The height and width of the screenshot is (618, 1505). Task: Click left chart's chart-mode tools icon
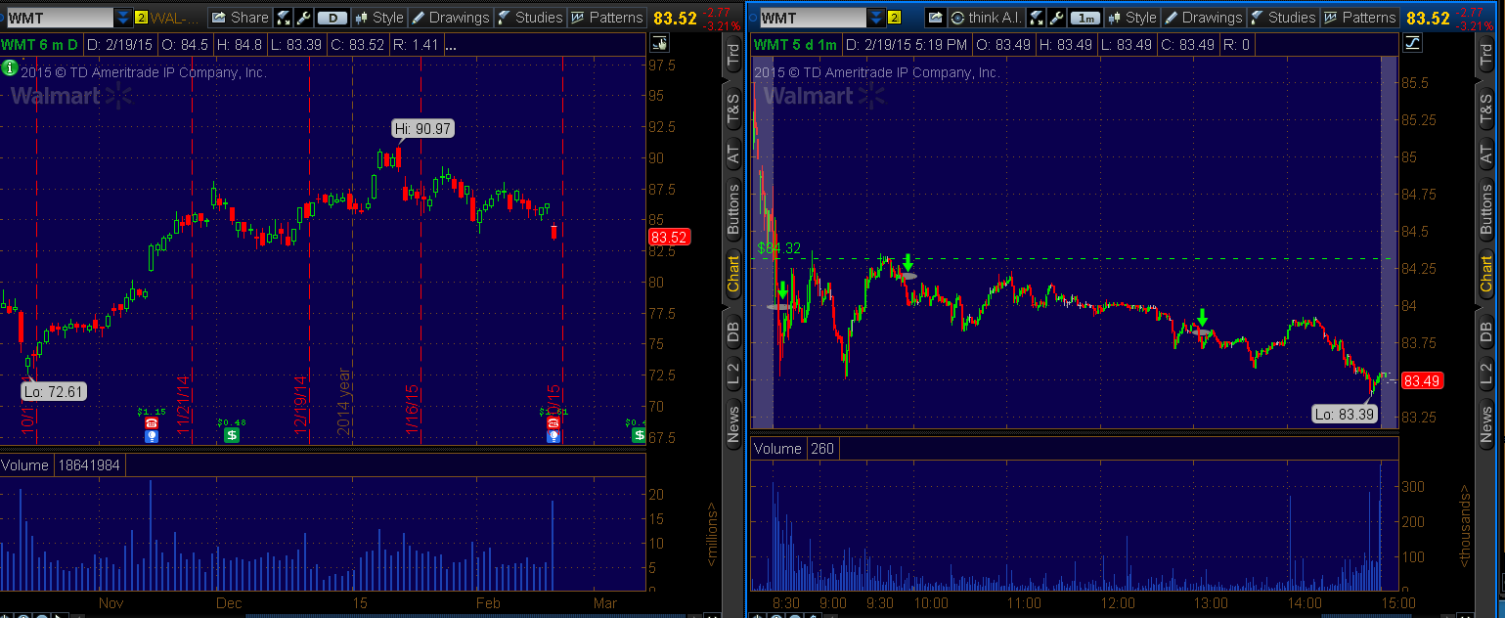[x=284, y=18]
